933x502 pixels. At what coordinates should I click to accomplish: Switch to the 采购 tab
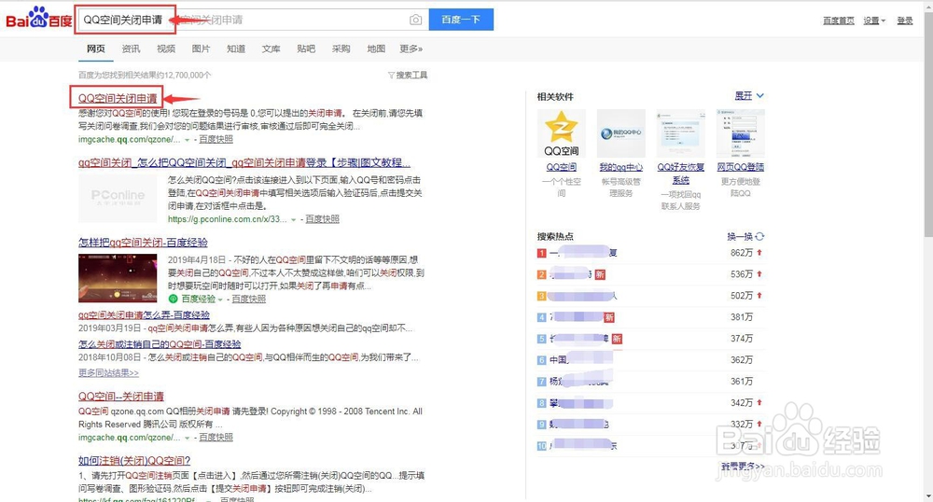[x=341, y=49]
